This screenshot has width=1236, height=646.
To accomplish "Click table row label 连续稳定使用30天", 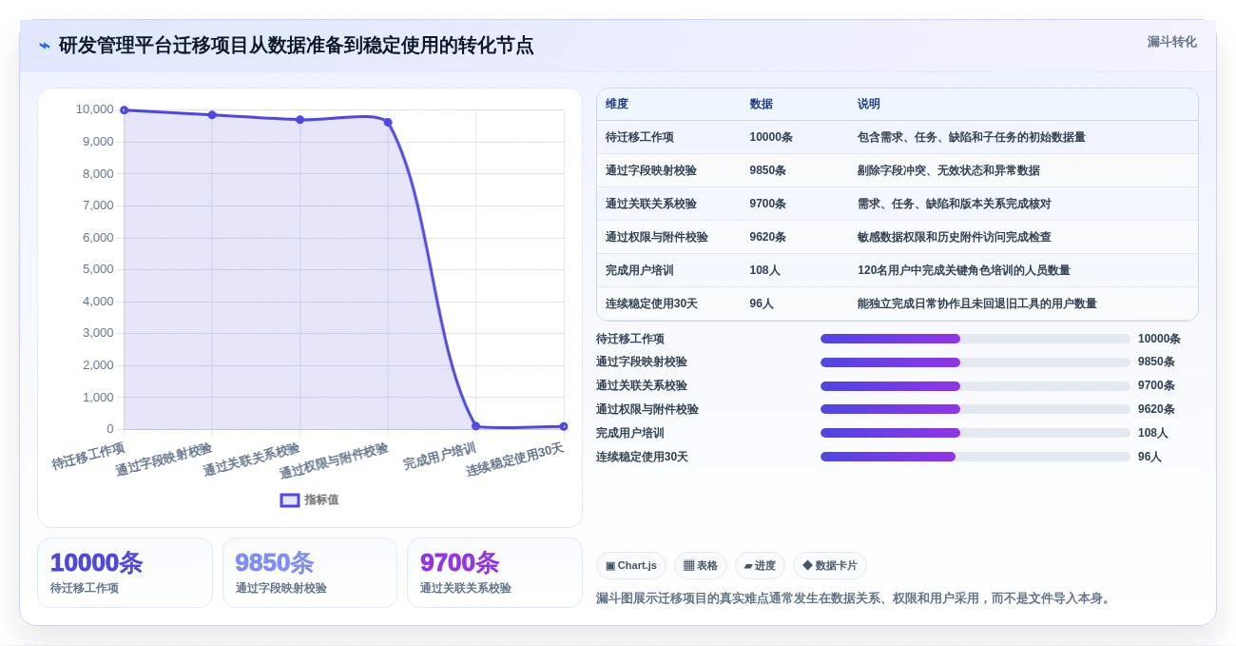I will [x=651, y=303].
